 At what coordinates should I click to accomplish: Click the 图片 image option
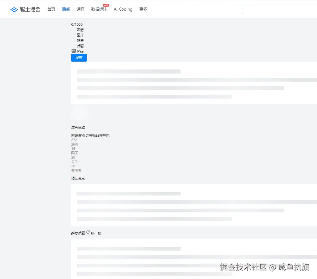coord(80,35)
